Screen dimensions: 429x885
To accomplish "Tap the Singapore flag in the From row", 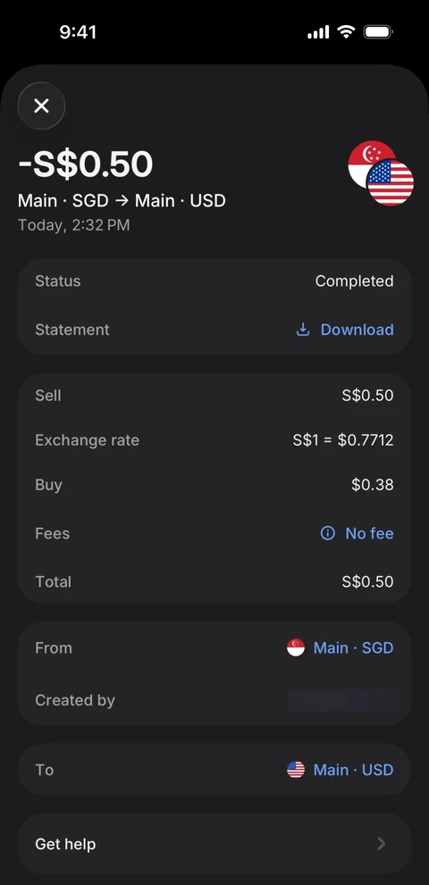I will 296,648.
